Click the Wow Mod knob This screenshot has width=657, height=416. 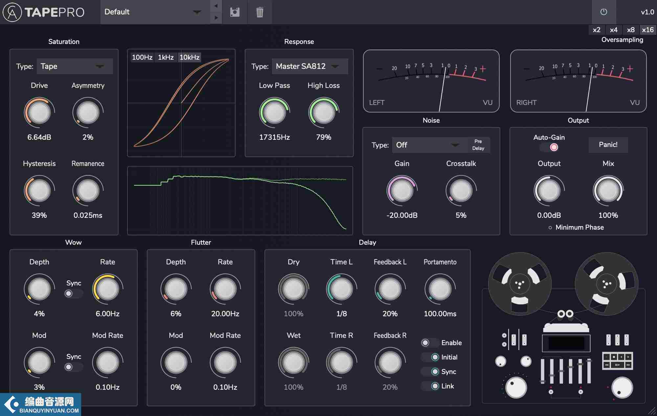39,363
